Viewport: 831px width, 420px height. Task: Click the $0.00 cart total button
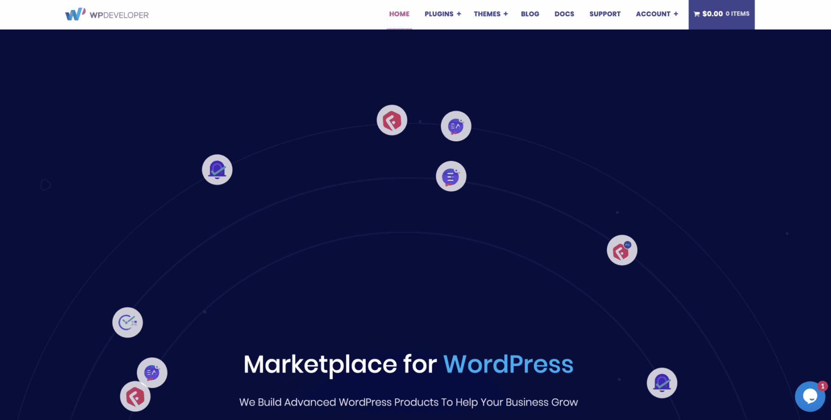[x=712, y=14]
